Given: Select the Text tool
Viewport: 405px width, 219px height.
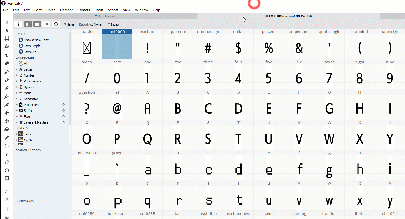Looking at the screenshot, I should (x=7, y=55).
